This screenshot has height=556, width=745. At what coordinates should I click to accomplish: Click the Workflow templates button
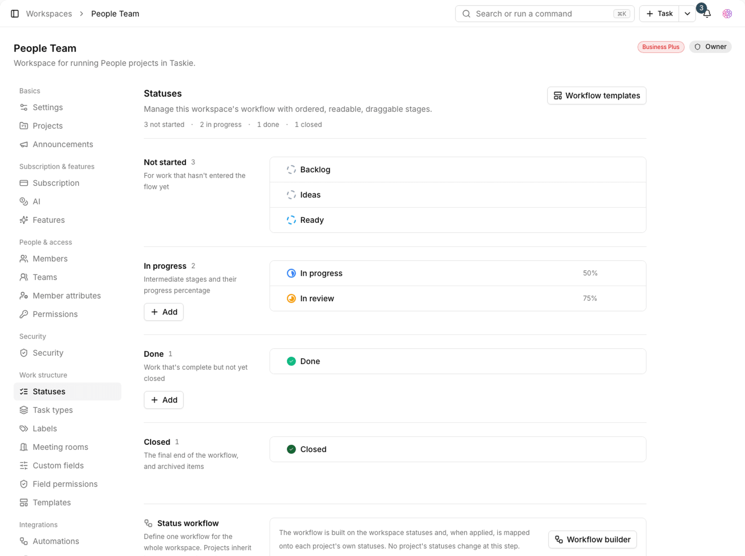[x=596, y=95]
